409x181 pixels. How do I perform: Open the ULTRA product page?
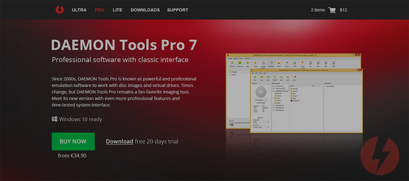point(79,10)
